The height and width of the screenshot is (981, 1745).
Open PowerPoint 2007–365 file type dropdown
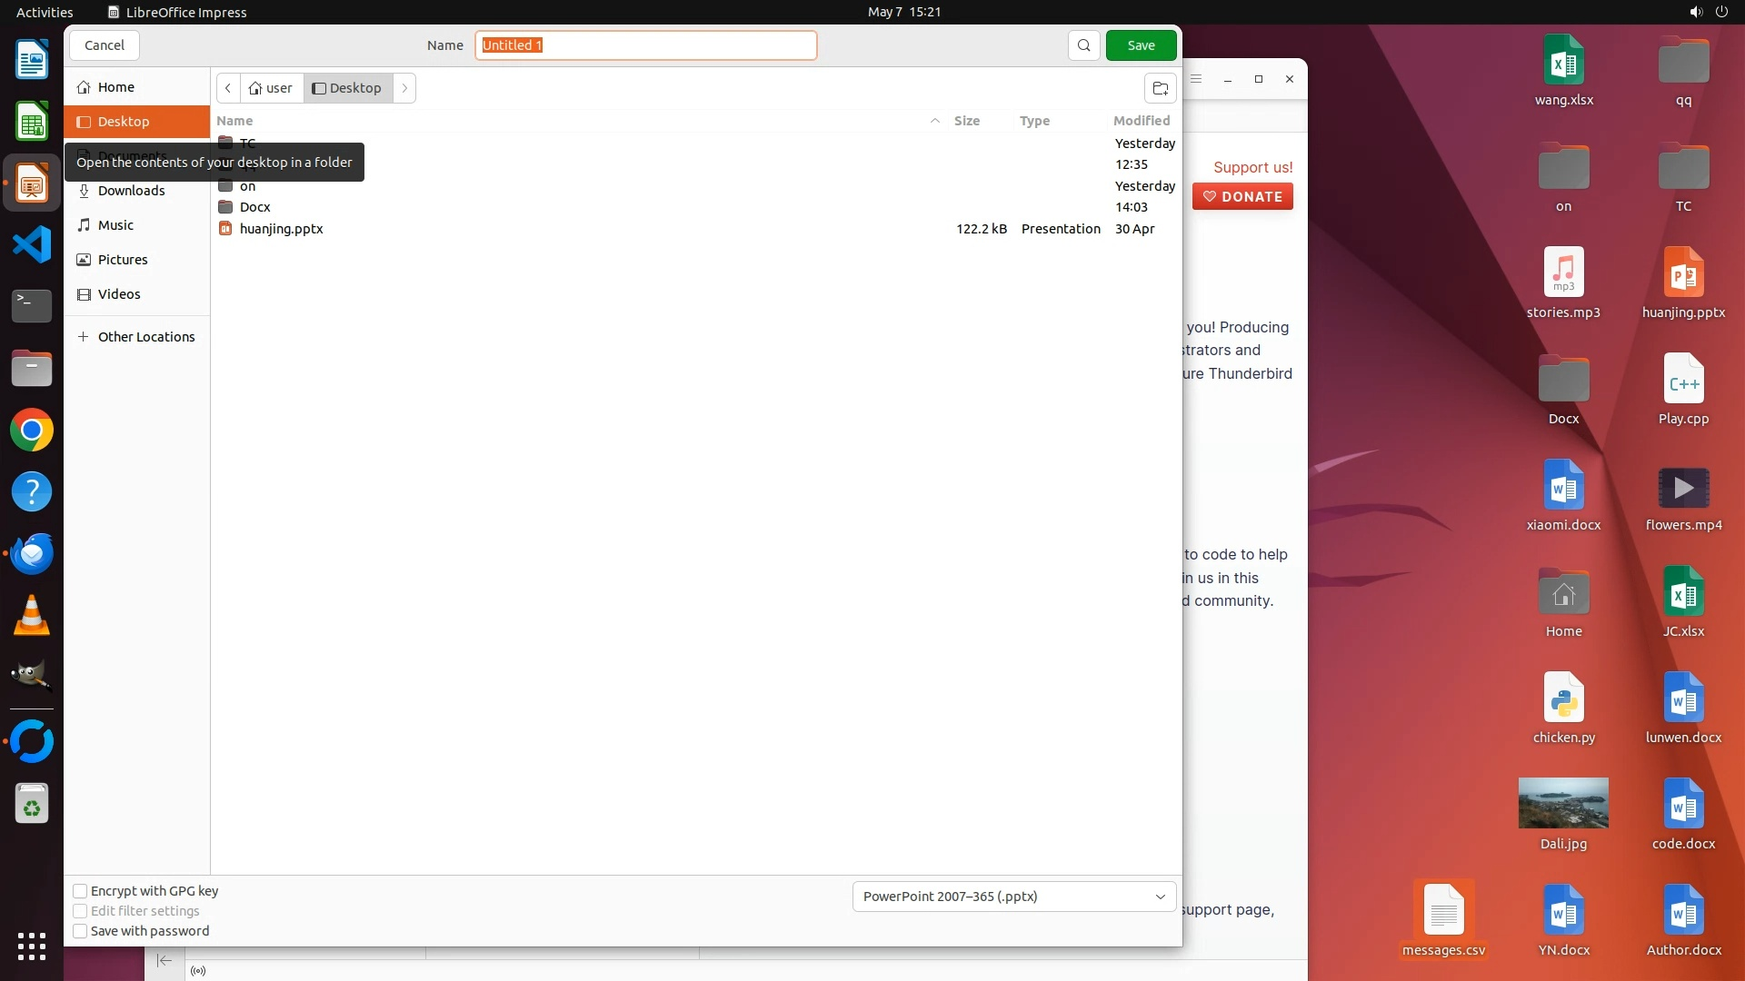(x=1013, y=897)
